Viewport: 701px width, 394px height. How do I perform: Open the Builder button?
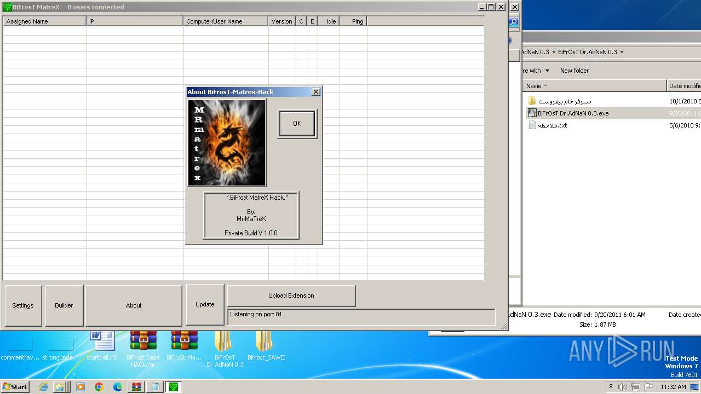[x=64, y=305]
